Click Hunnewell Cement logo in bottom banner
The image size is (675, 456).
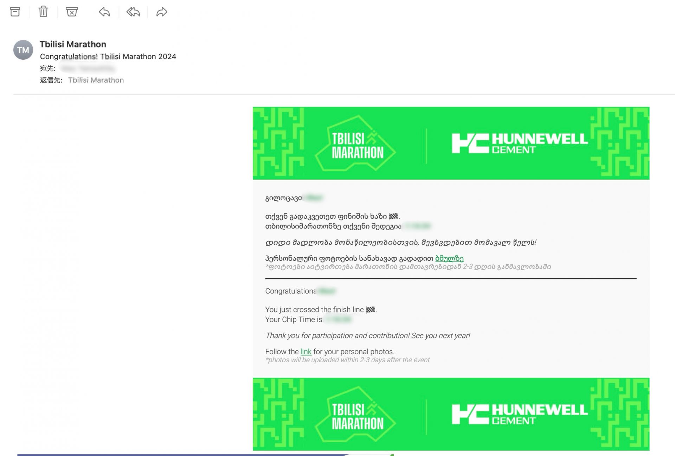520,414
